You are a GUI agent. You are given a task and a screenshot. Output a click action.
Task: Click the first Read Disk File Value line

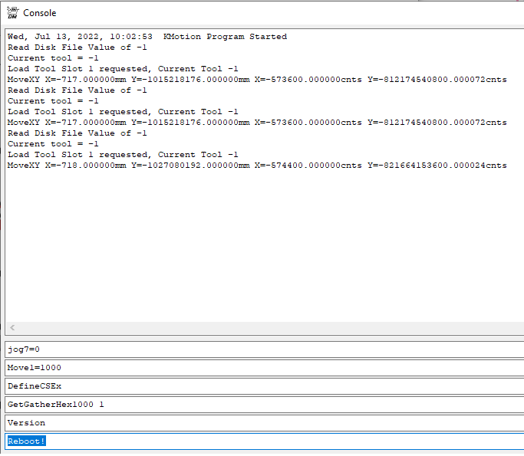click(77, 48)
